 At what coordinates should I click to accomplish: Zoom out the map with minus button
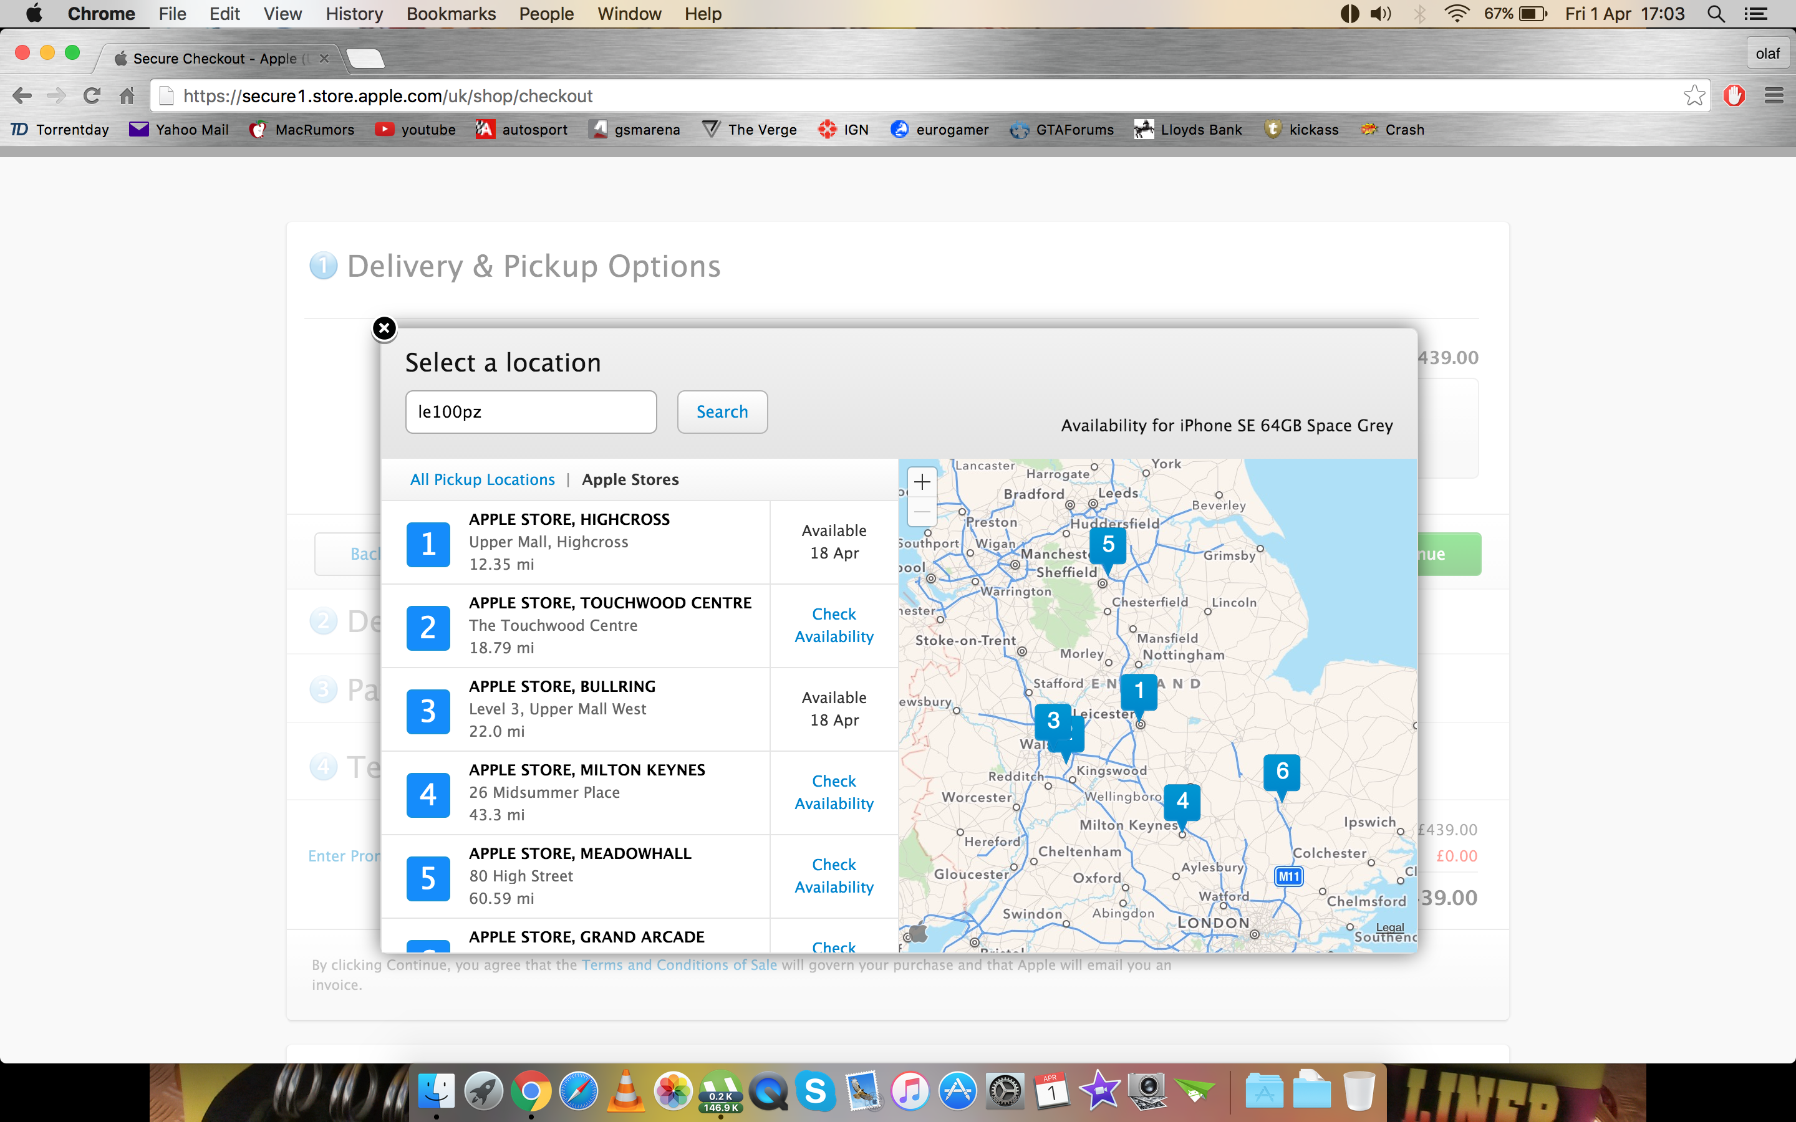click(922, 512)
